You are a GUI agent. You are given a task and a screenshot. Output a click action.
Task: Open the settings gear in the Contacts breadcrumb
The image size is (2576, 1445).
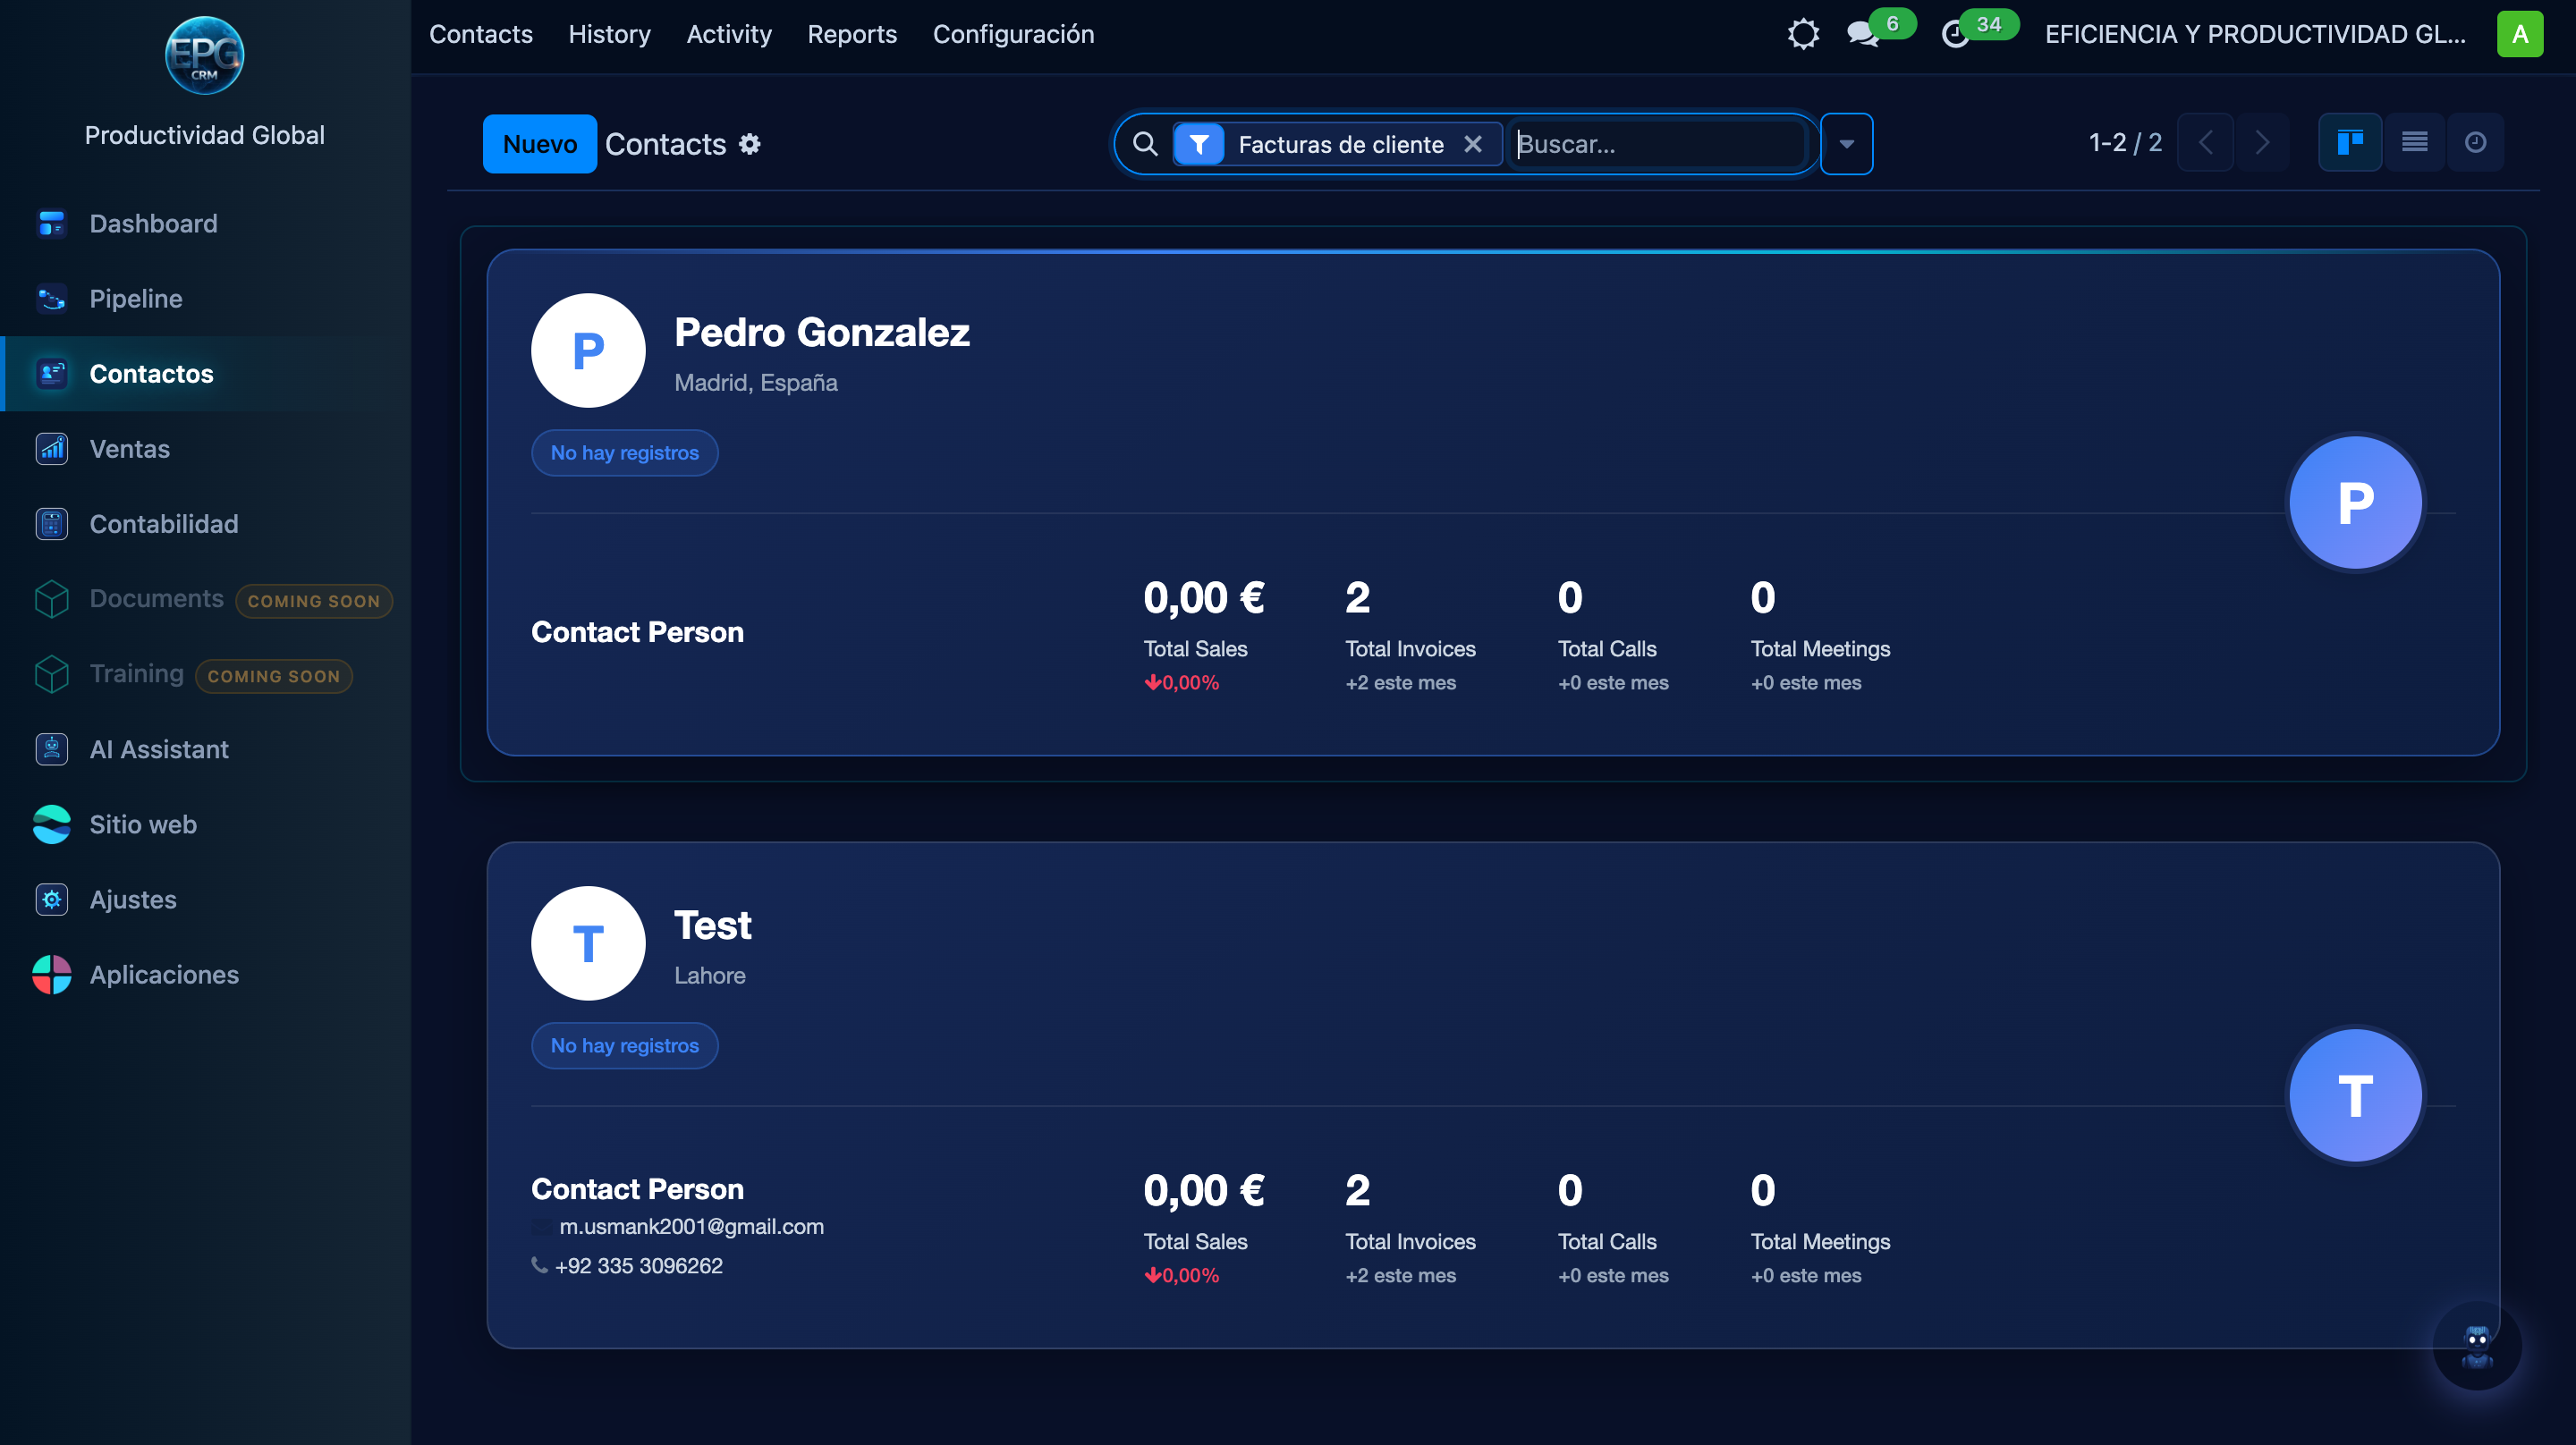pos(749,144)
